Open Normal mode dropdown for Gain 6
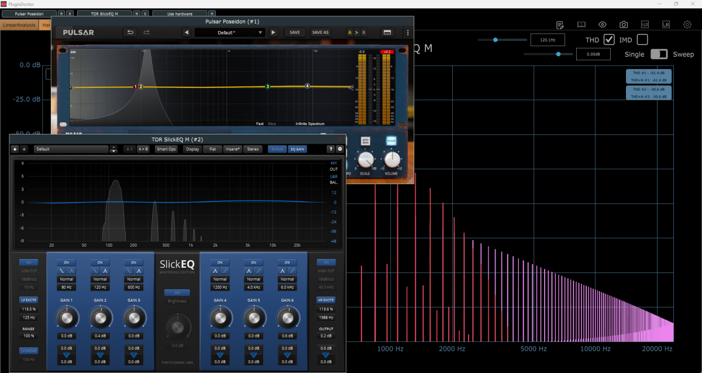The width and height of the screenshot is (702, 373). tap(287, 279)
